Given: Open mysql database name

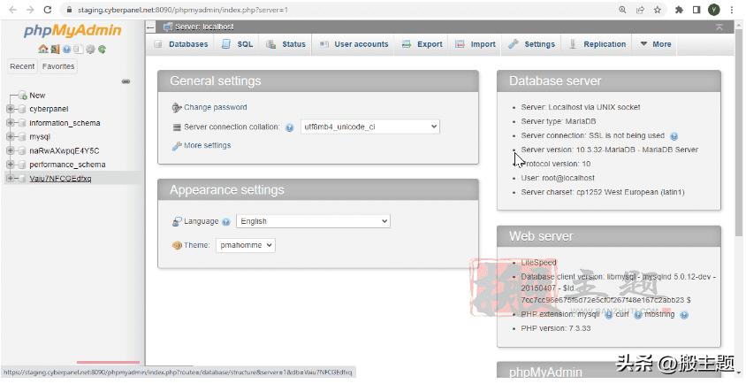Looking at the screenshot, I should click(x=40, y=137).
